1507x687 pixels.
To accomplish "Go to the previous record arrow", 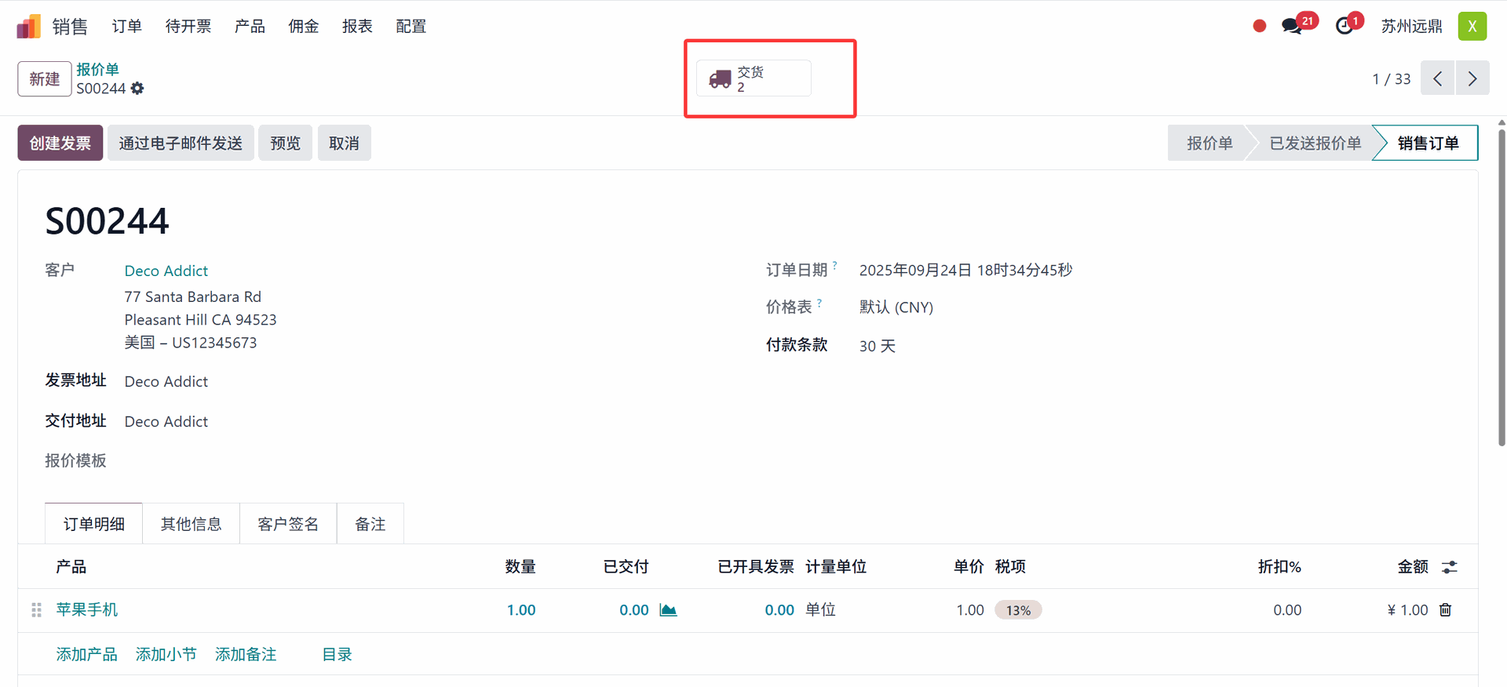I will 1437,79.
